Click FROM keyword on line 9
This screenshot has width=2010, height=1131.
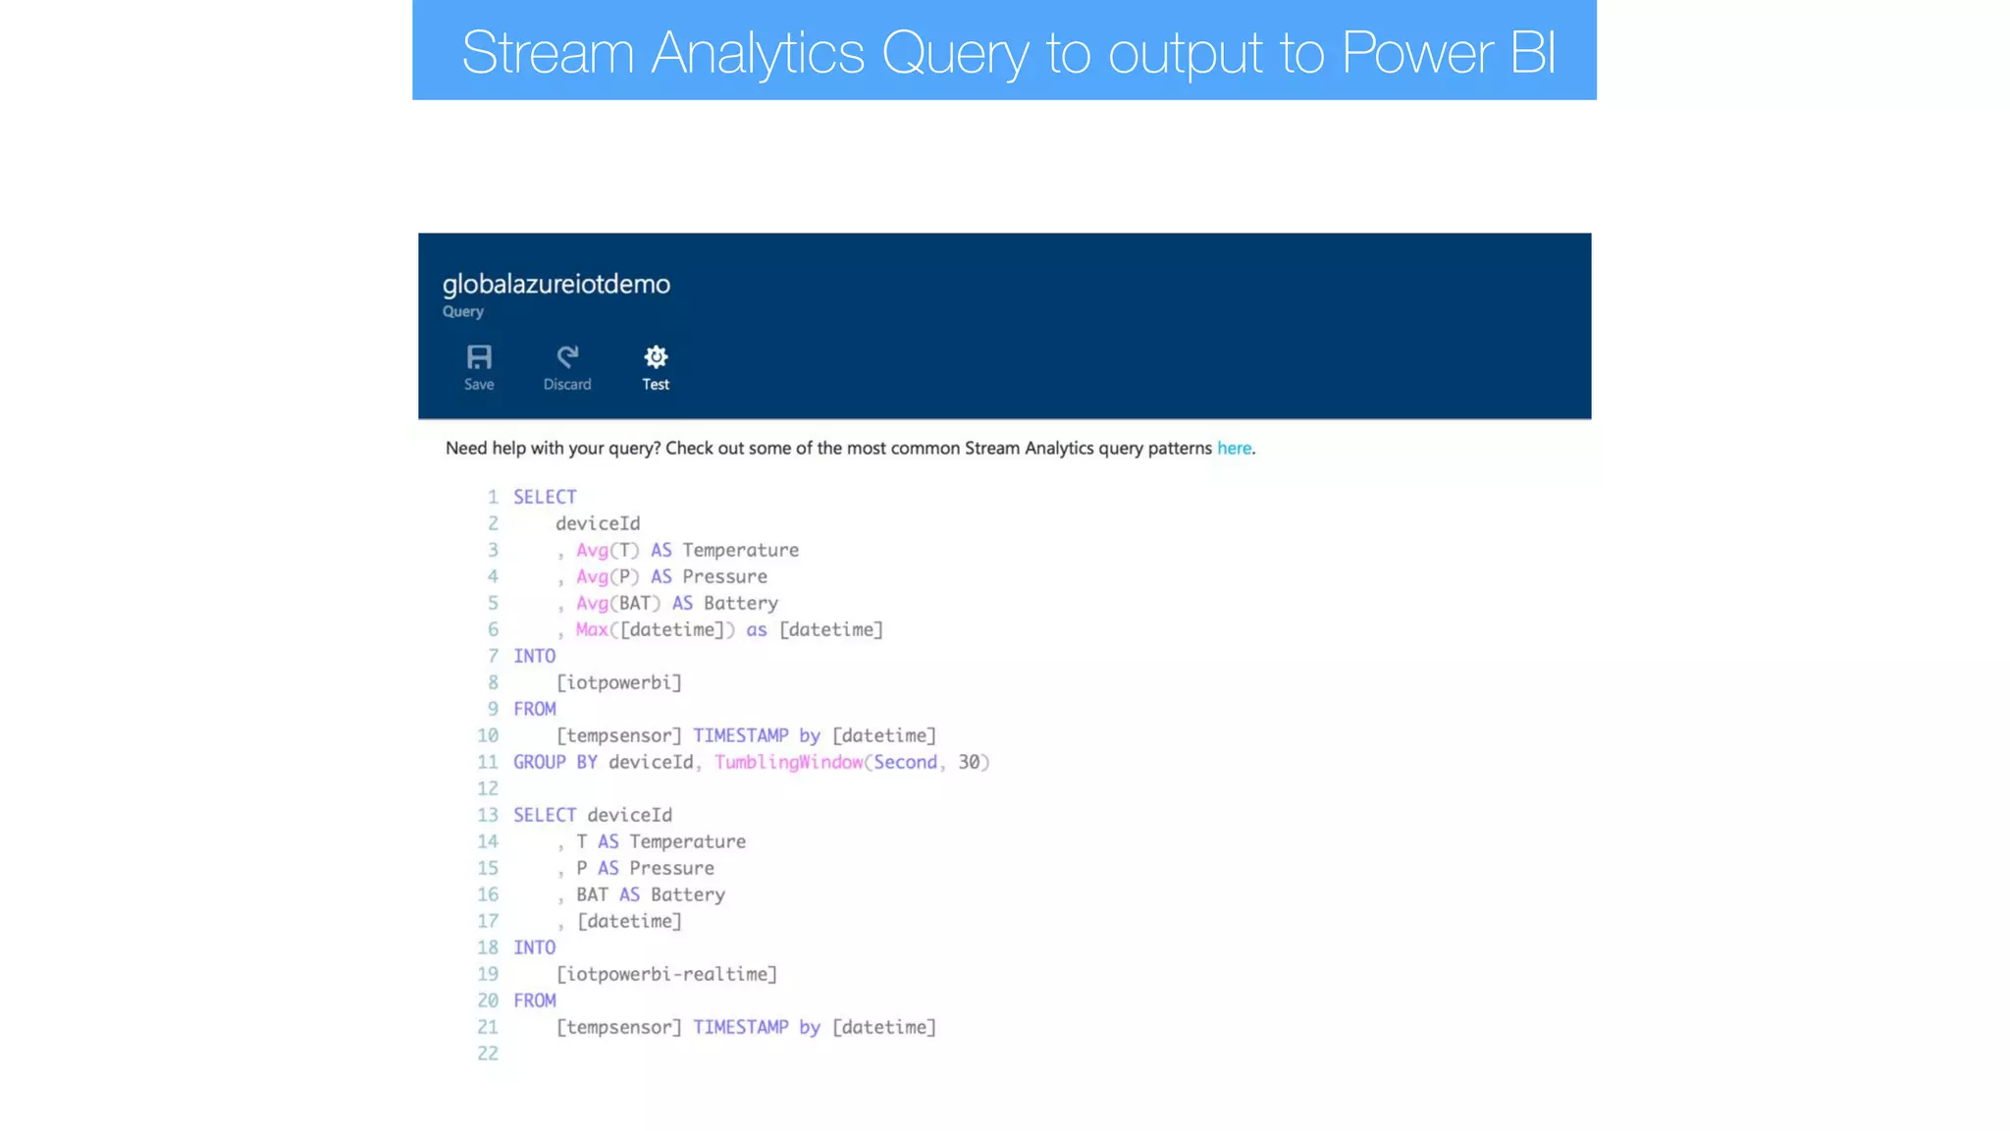tap(535, 709)
